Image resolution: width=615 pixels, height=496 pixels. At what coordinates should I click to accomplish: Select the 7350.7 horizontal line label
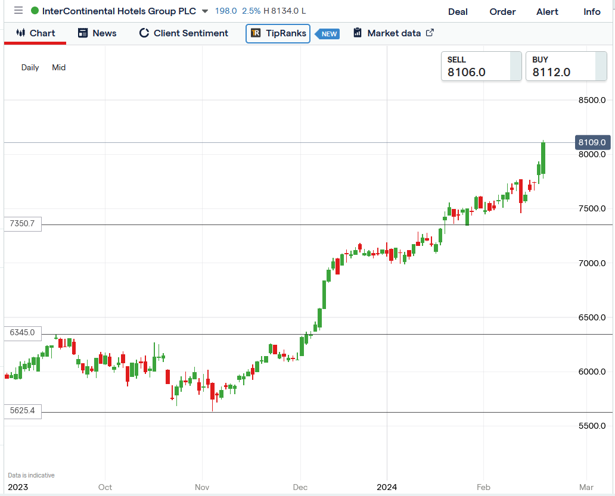coord(23,224)
